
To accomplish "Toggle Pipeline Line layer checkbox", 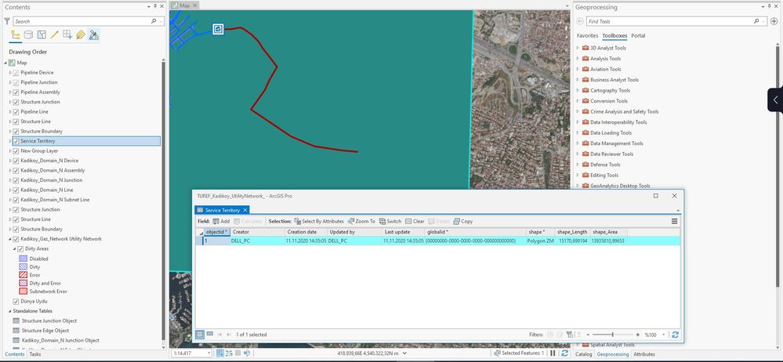I will pos(16,112).
